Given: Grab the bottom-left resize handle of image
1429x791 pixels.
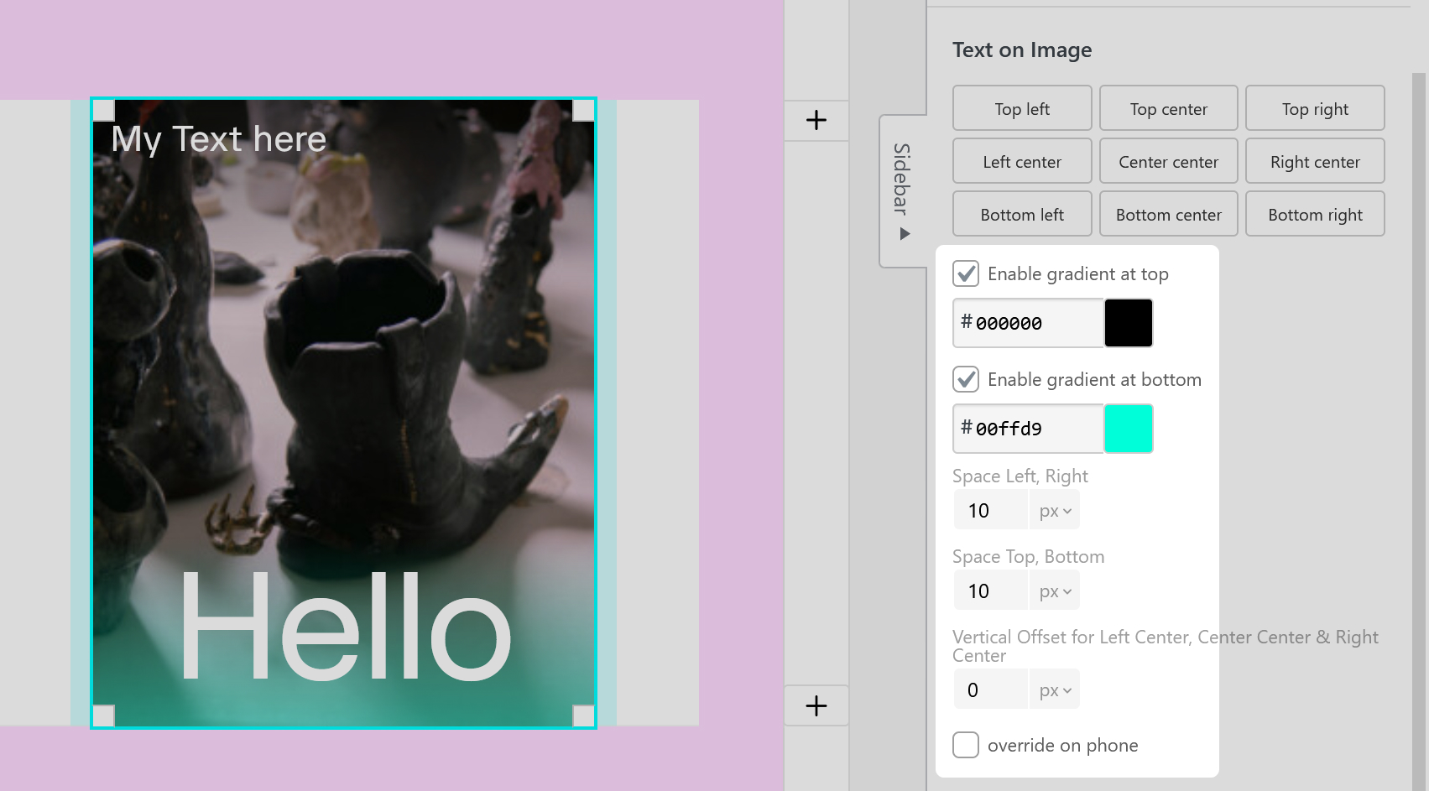Looking at the screenshot, I should (103, 716).
